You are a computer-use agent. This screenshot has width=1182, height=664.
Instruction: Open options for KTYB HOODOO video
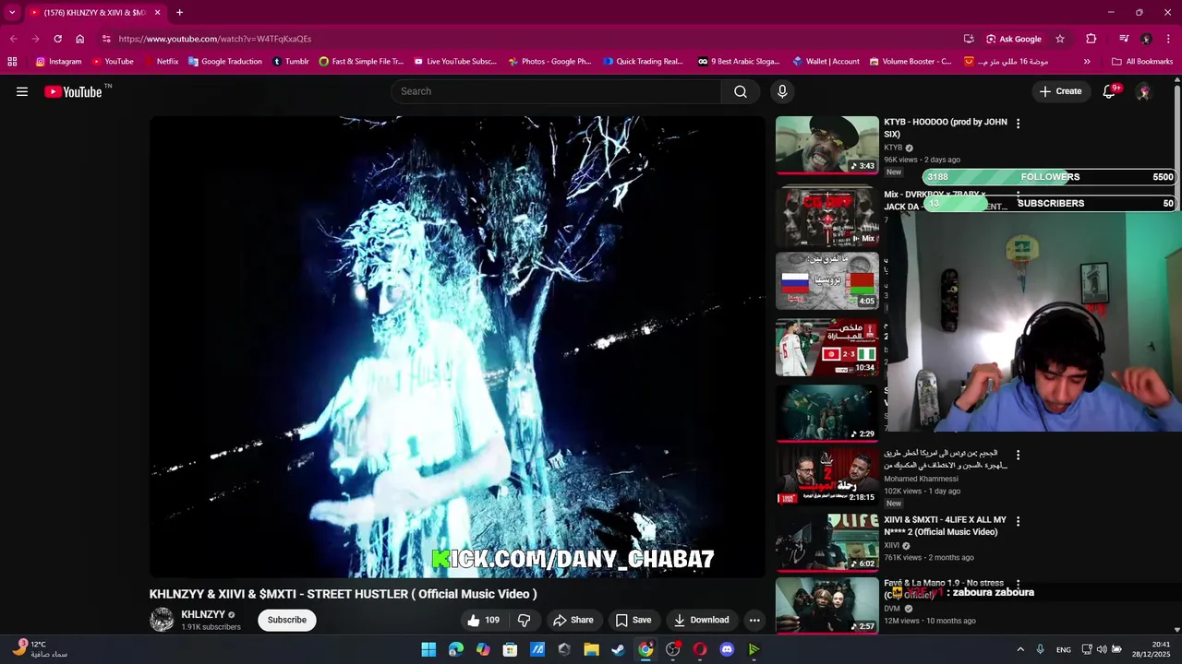1019,124
